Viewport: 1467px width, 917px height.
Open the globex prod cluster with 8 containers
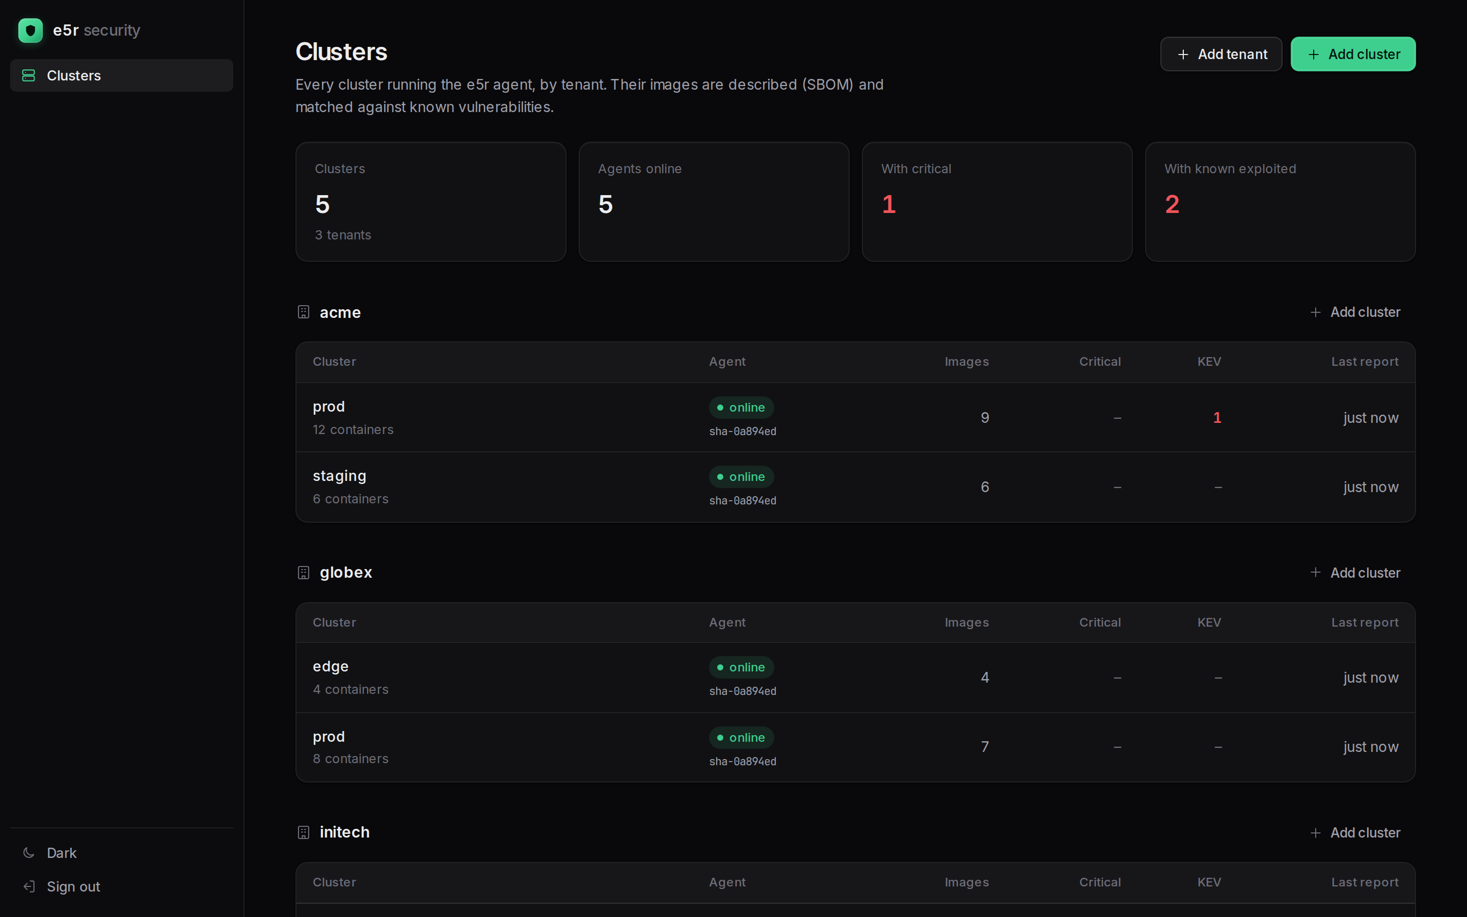point(855,747)
